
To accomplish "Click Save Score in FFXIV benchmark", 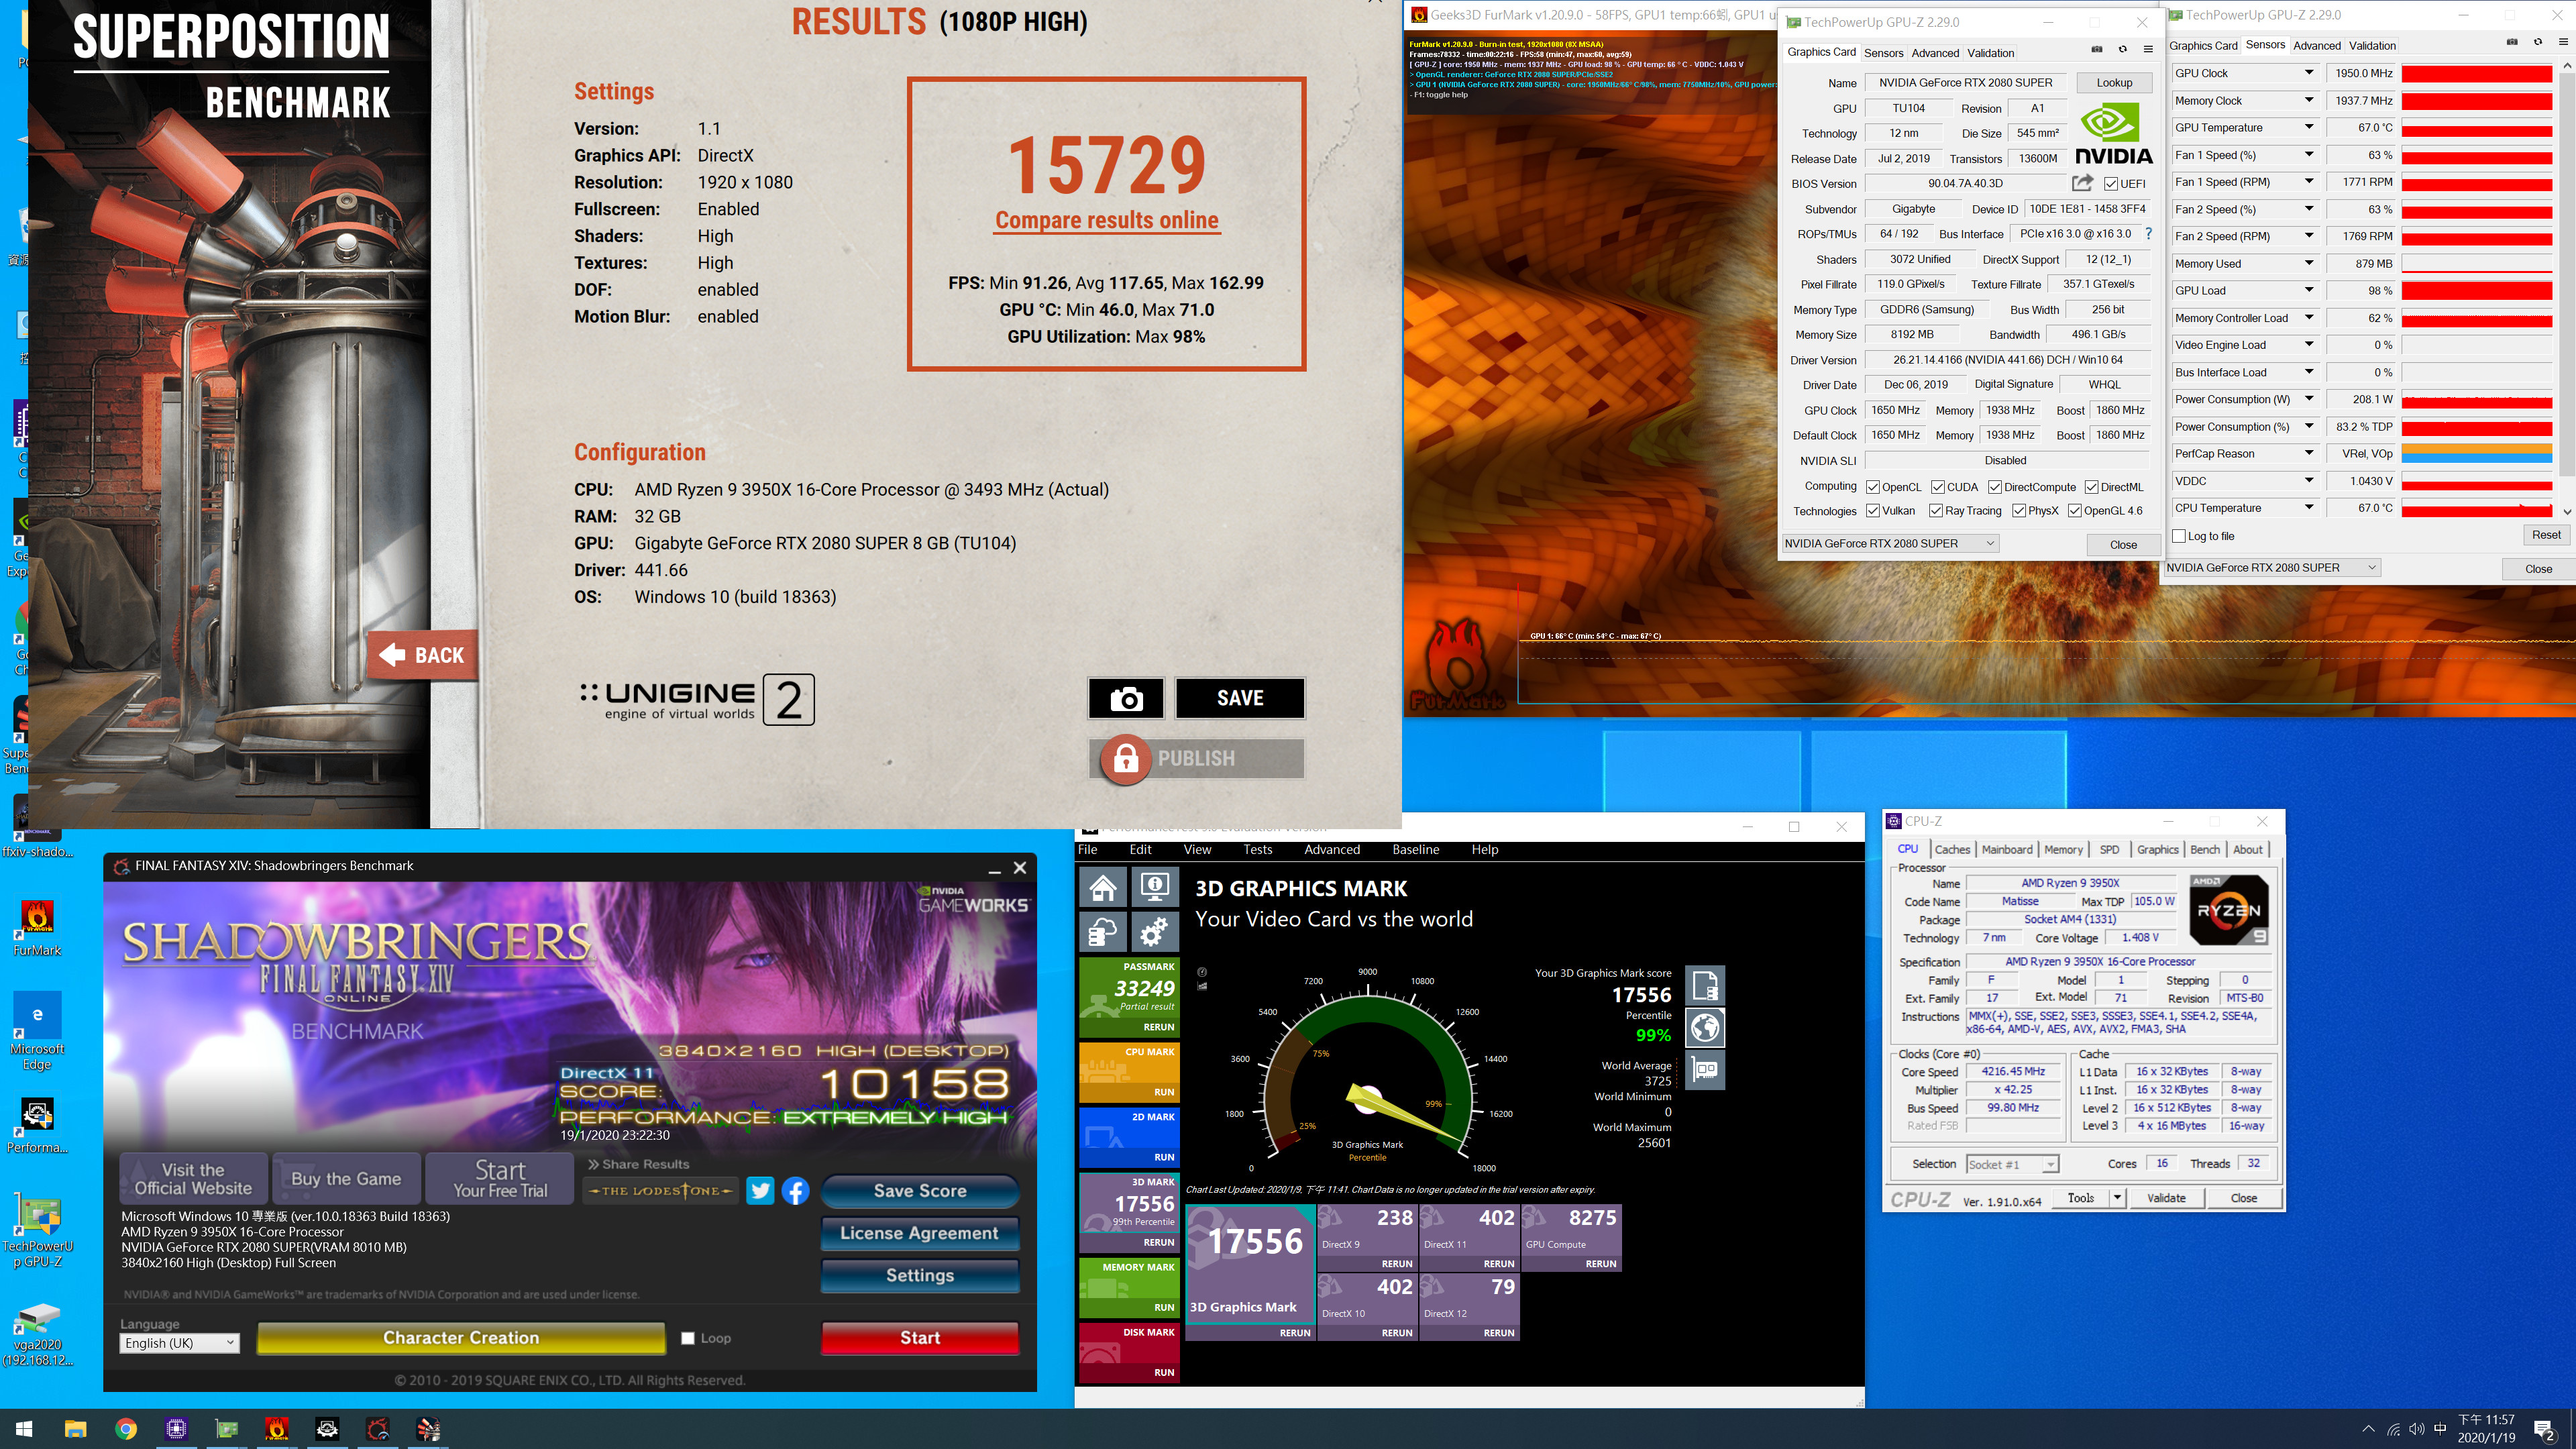I will [x=920, y=1191].
